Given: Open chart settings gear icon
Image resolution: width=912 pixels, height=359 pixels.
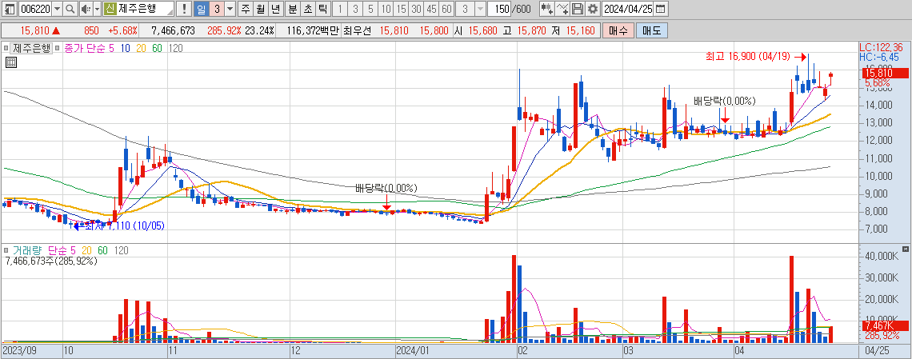Looking at the screenshot, I should coord(592,9).
